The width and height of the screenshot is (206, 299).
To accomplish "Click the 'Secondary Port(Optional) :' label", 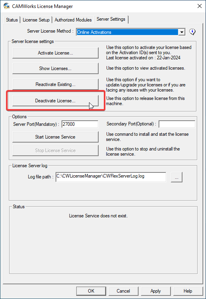I will click(131, 124).
